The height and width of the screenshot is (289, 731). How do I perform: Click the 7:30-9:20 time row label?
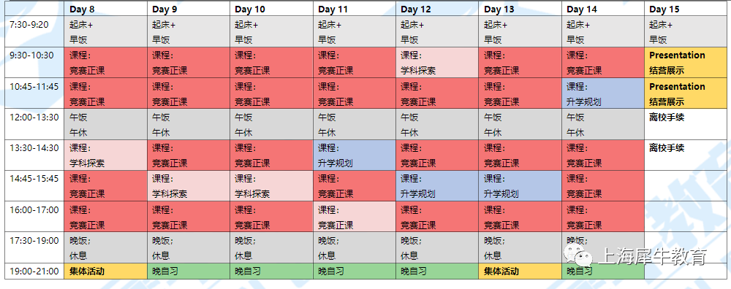click(34, 31)
